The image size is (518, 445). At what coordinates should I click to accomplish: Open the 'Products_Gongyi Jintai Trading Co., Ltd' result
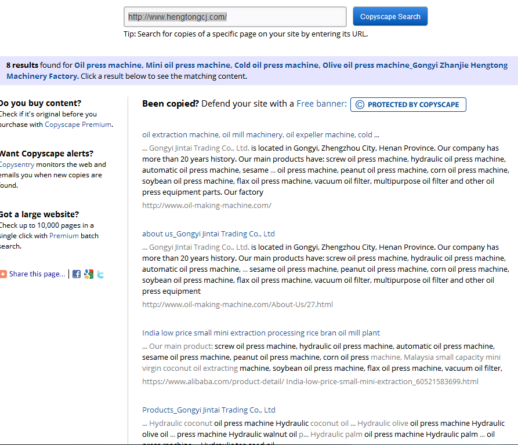click(x=209, y=410)
